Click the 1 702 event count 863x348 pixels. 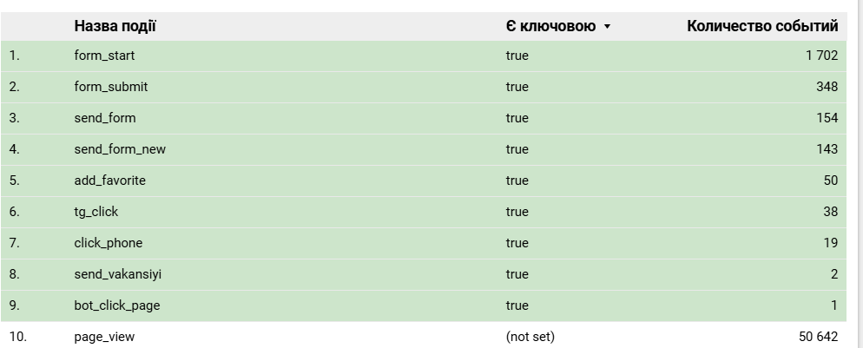click(821, 56)
